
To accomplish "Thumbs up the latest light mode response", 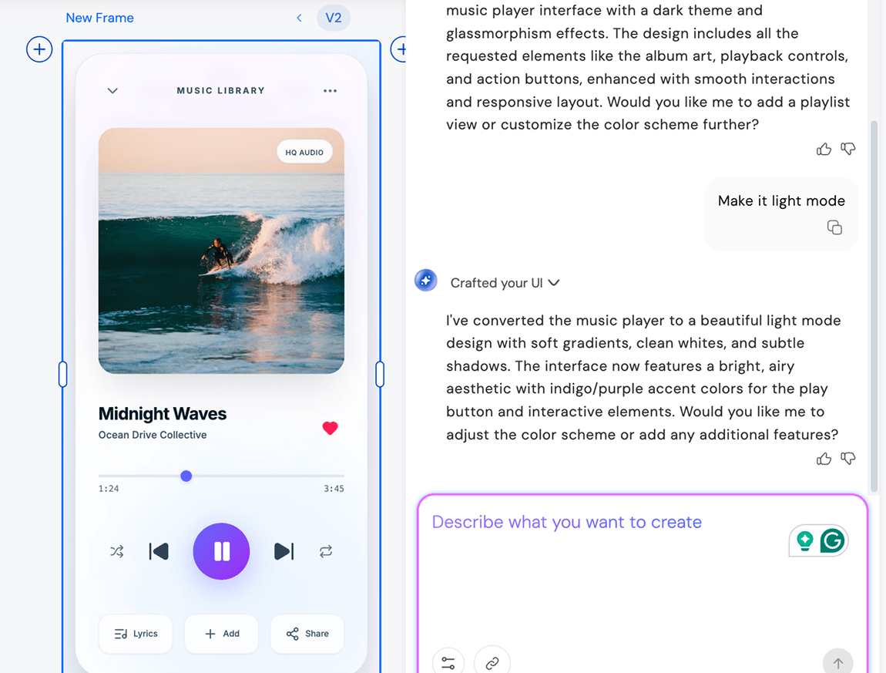I will pyautogui.click(x=824, y=459).
